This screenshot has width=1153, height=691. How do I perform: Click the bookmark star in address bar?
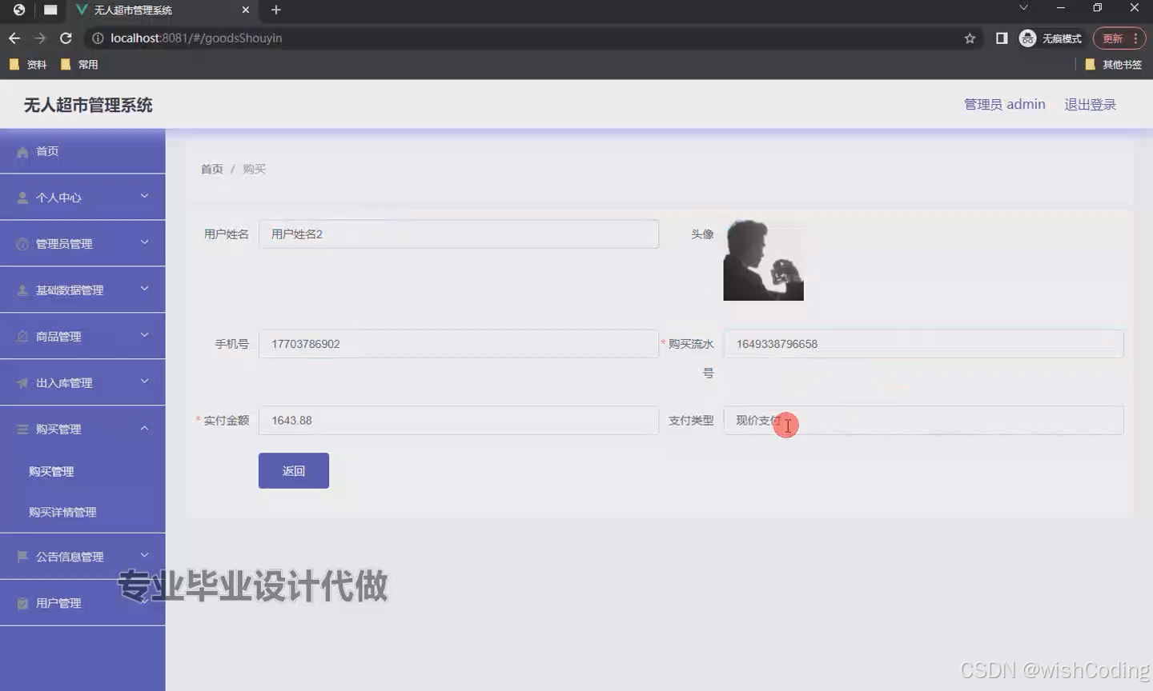[x=970, y=38]
